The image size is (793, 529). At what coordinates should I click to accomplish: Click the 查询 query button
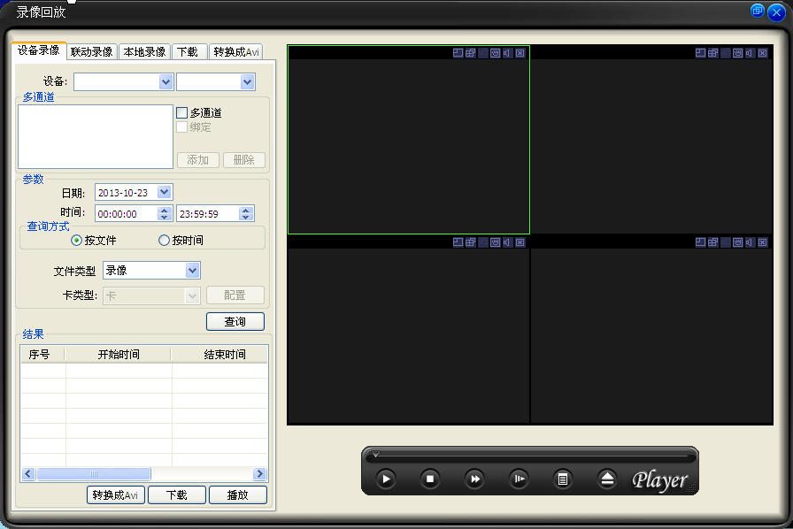tap(235, 321)
